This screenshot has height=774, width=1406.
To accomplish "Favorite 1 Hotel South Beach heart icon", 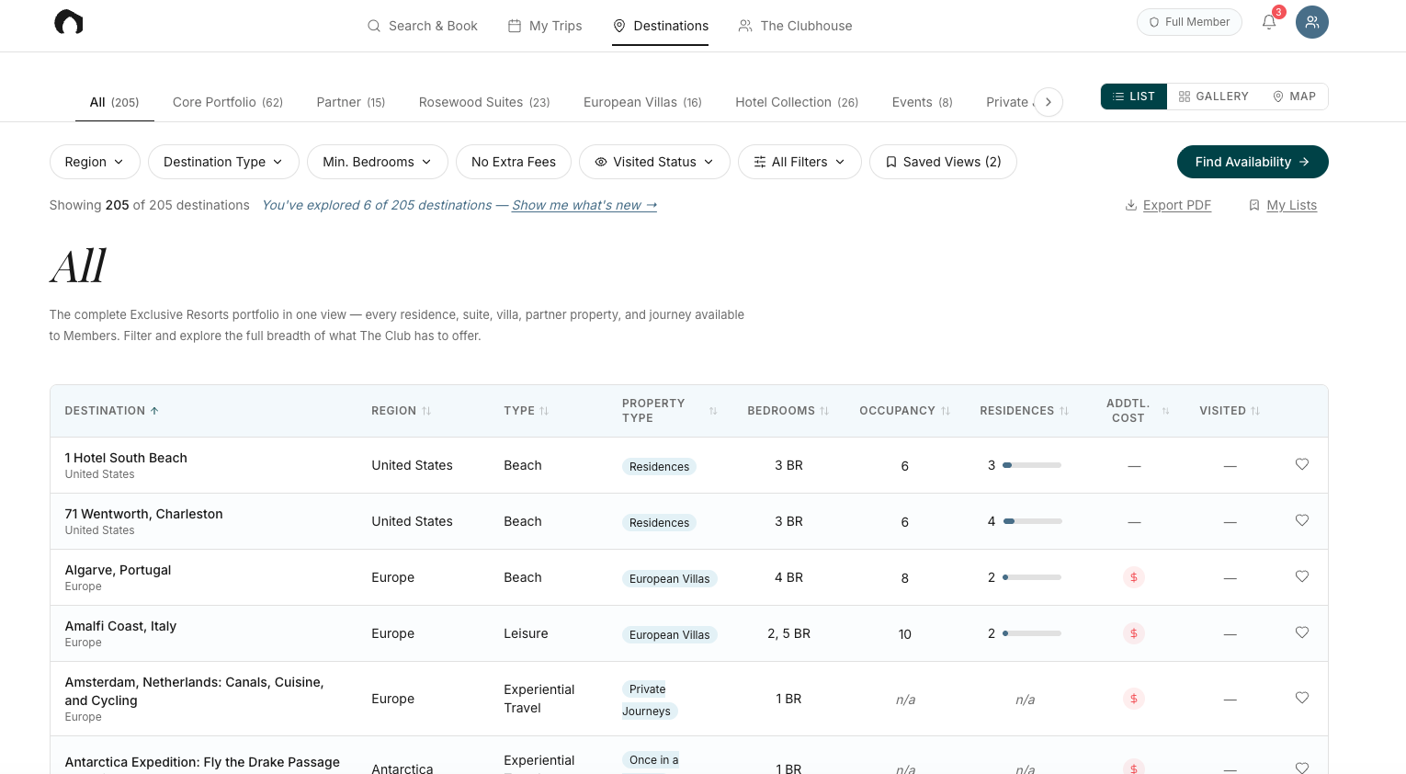I will click(x=1302, y=464).
